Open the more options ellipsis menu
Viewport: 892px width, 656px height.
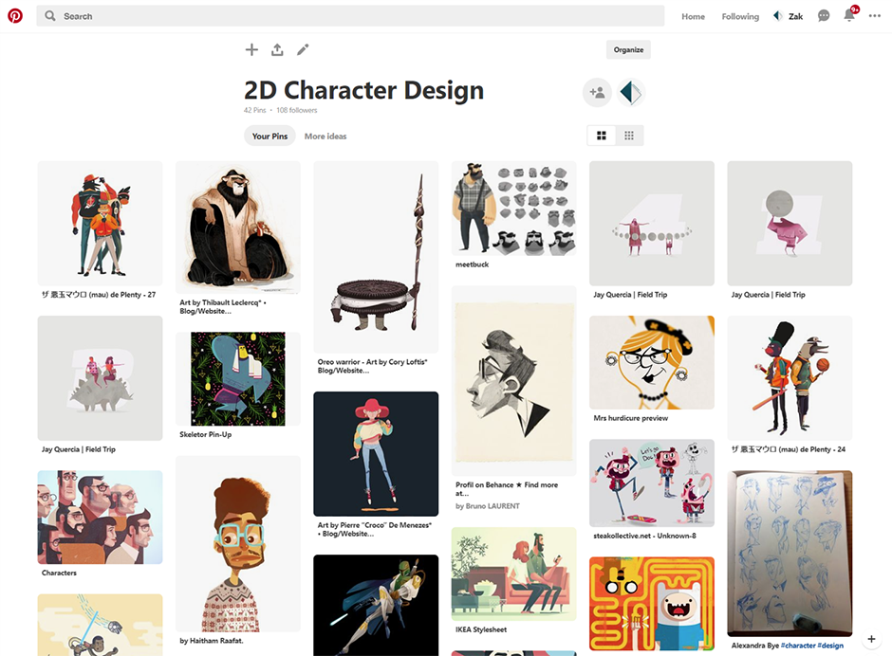874,15
